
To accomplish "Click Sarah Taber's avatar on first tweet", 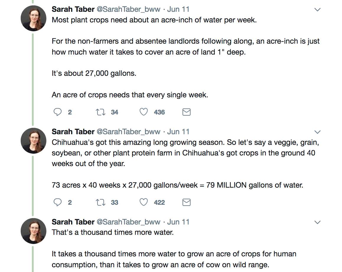I will 33,18.
